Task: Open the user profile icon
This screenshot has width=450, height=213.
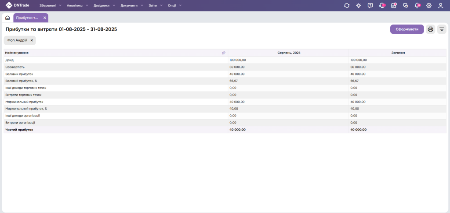Action: tap(440, 6)
